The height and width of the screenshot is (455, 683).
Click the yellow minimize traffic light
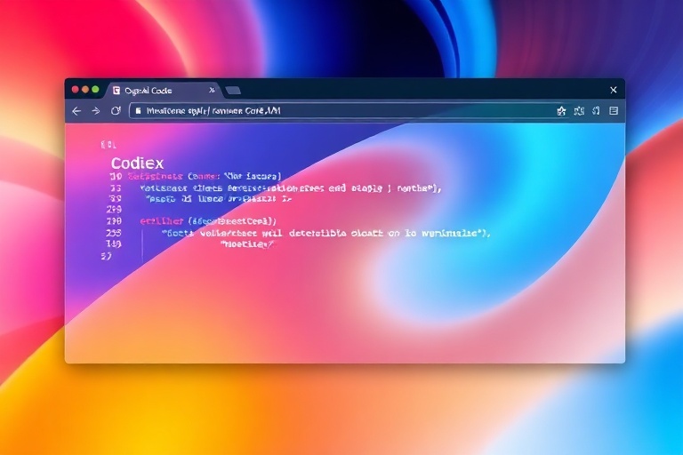[x=85, y=90]
